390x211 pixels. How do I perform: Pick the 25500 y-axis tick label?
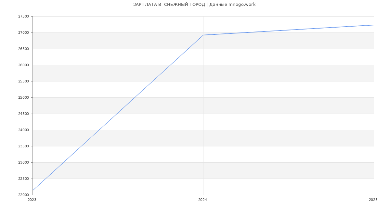tap(23, 81)
